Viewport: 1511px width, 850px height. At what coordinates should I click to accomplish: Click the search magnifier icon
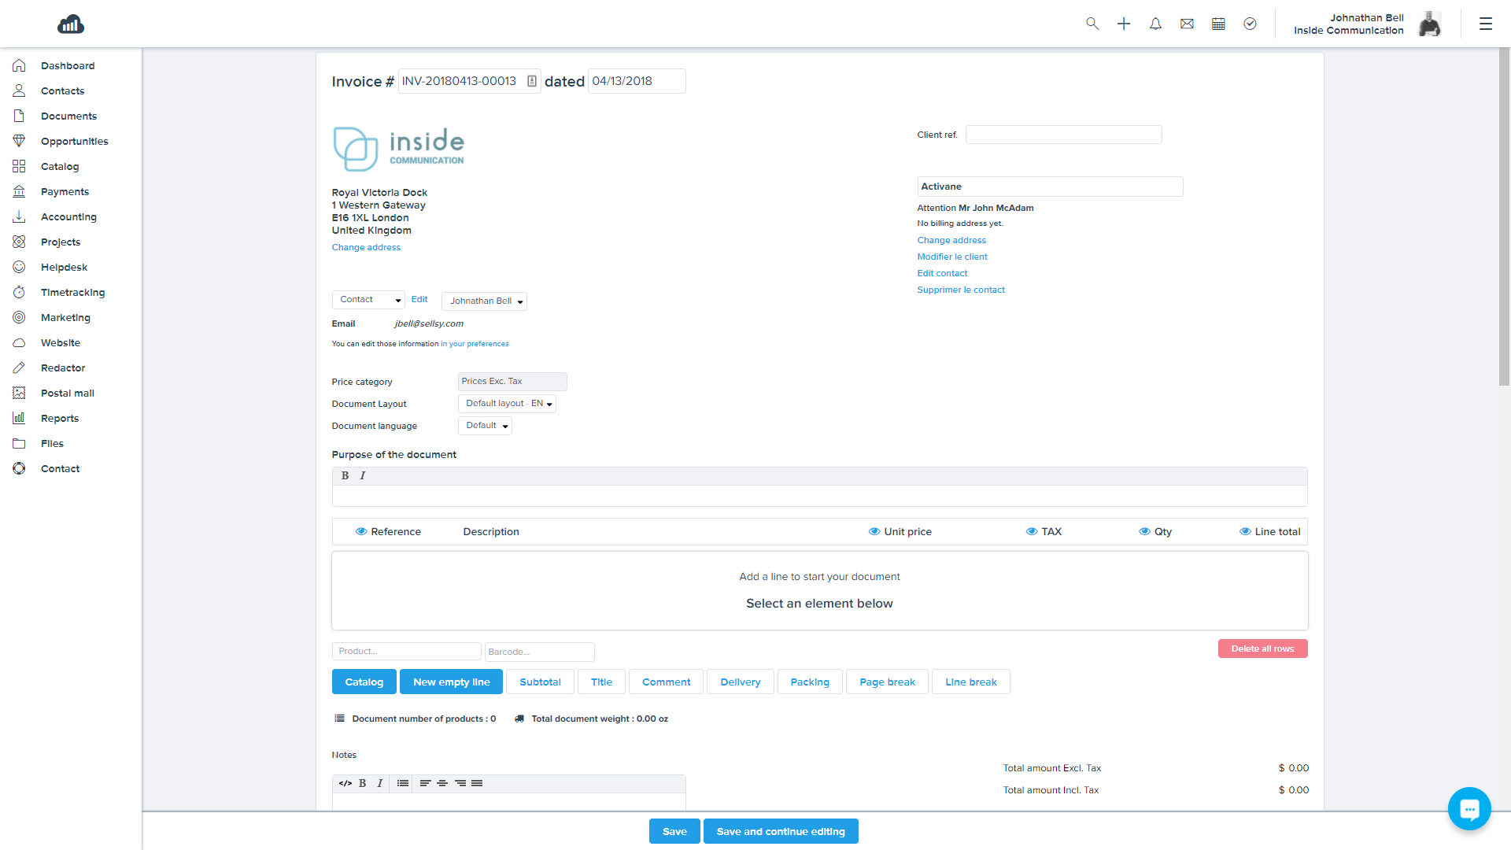coord(1092,24)
